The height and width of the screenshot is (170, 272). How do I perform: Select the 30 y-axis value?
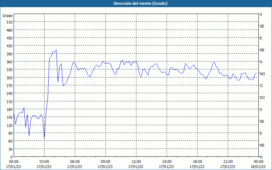[x=11, y=149]
